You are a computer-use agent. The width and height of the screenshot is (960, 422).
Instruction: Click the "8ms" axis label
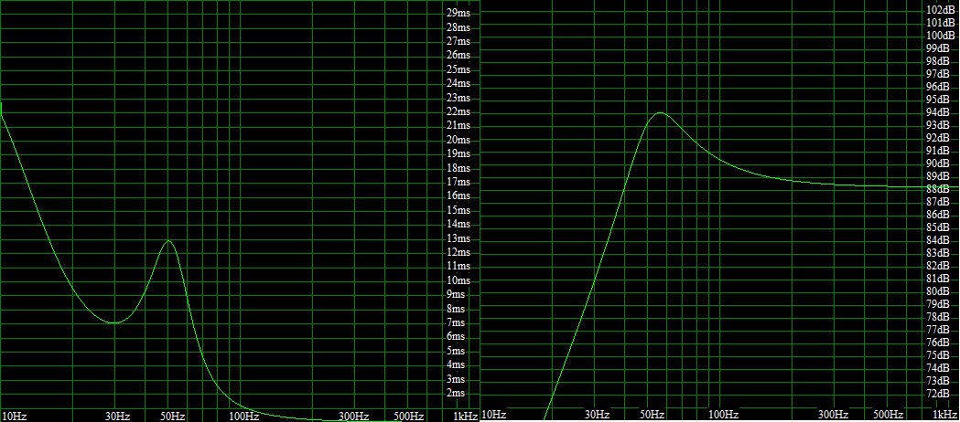point(456,309)
